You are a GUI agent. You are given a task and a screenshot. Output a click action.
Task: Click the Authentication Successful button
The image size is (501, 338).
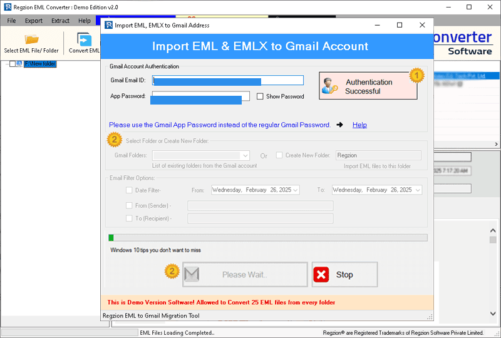[x=368, y=86]
